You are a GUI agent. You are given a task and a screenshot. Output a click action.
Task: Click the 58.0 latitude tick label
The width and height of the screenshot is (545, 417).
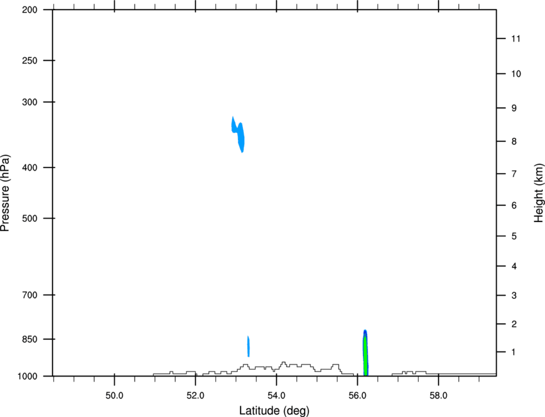coord(439,396)
